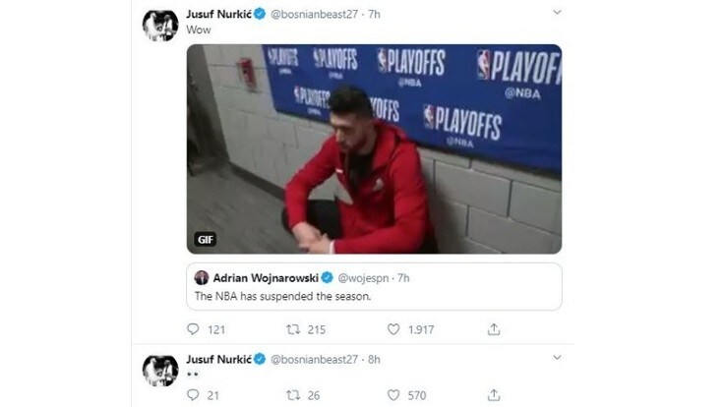Open Nurkić avatar on the second tweet
This screenshot has width=724, height=407.
click(160, 371)
